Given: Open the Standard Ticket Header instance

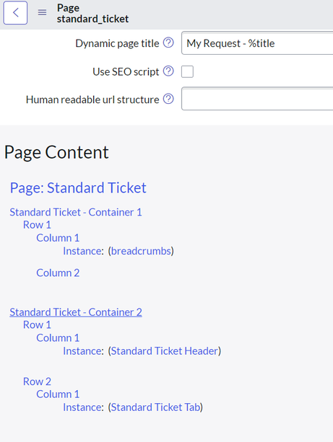Looking at the screenshot, I should 165,351.
